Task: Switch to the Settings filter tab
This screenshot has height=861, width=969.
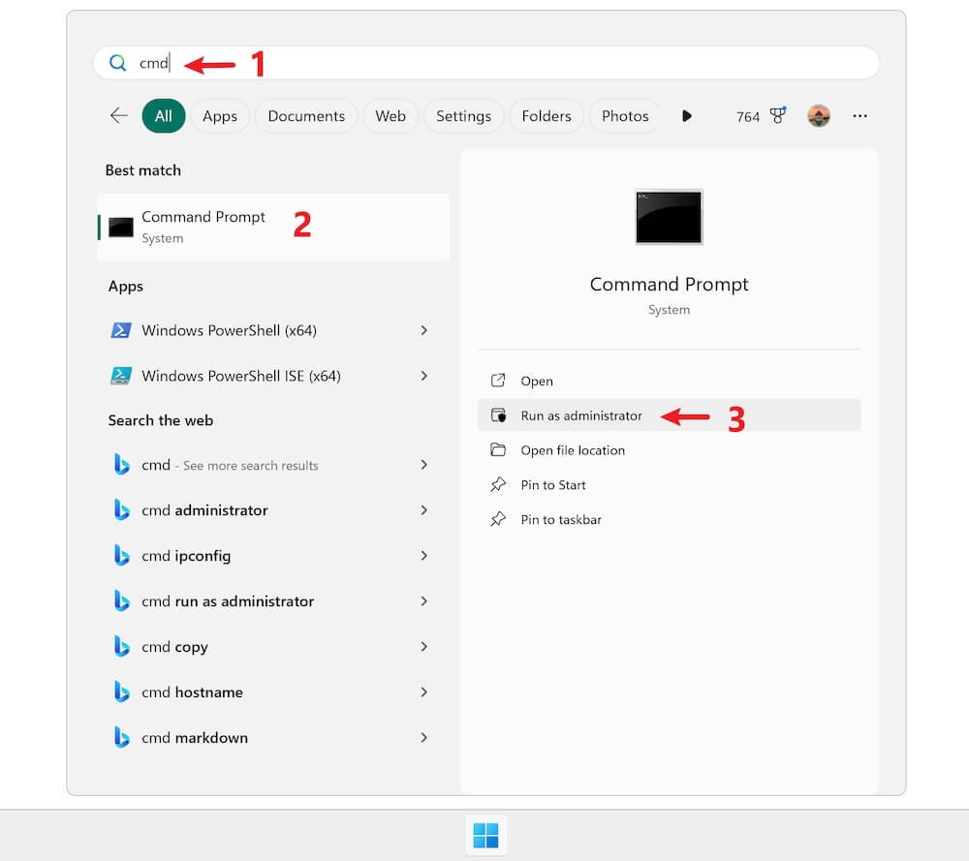Action: pos(463,116)
